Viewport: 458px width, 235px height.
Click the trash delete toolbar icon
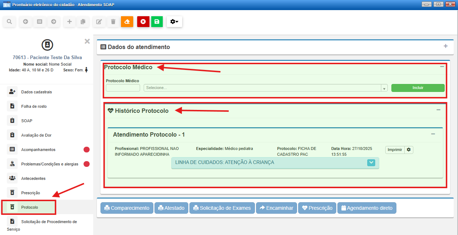(113, 22)
